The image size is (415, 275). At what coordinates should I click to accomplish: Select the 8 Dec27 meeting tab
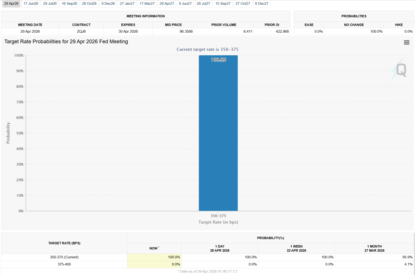261,4
